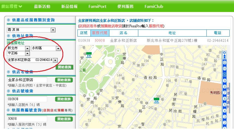Select the 依服務編號查詢 radio bullet

click(x=8, y=110)
